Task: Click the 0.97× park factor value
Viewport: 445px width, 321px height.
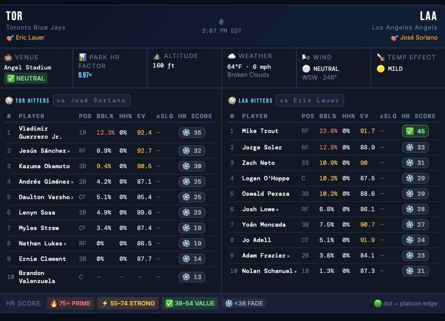Action: 85,75
